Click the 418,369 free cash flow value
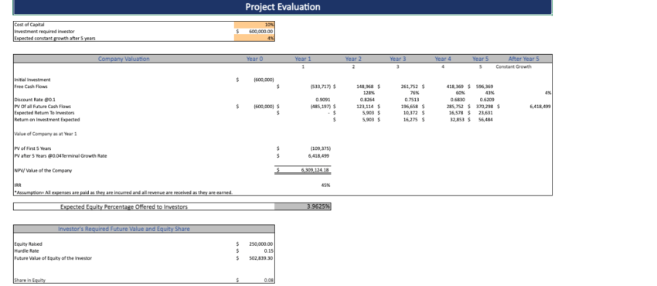 click(x=455, y=87)
